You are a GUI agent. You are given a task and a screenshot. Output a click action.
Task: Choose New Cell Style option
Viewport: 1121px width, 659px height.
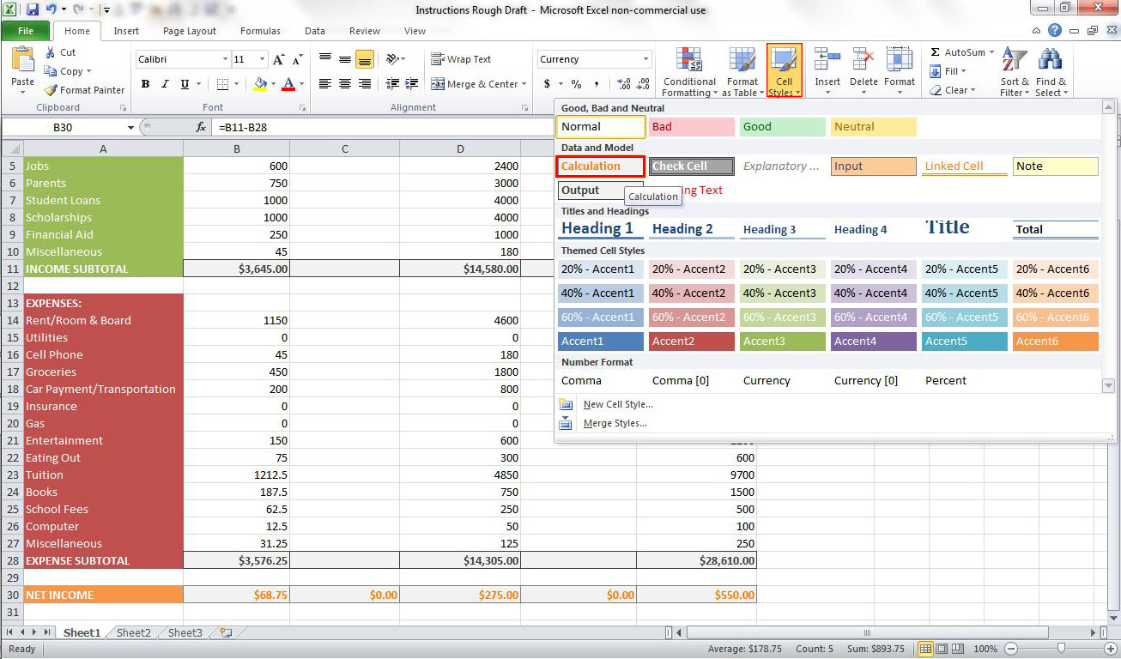coord(618,404)
